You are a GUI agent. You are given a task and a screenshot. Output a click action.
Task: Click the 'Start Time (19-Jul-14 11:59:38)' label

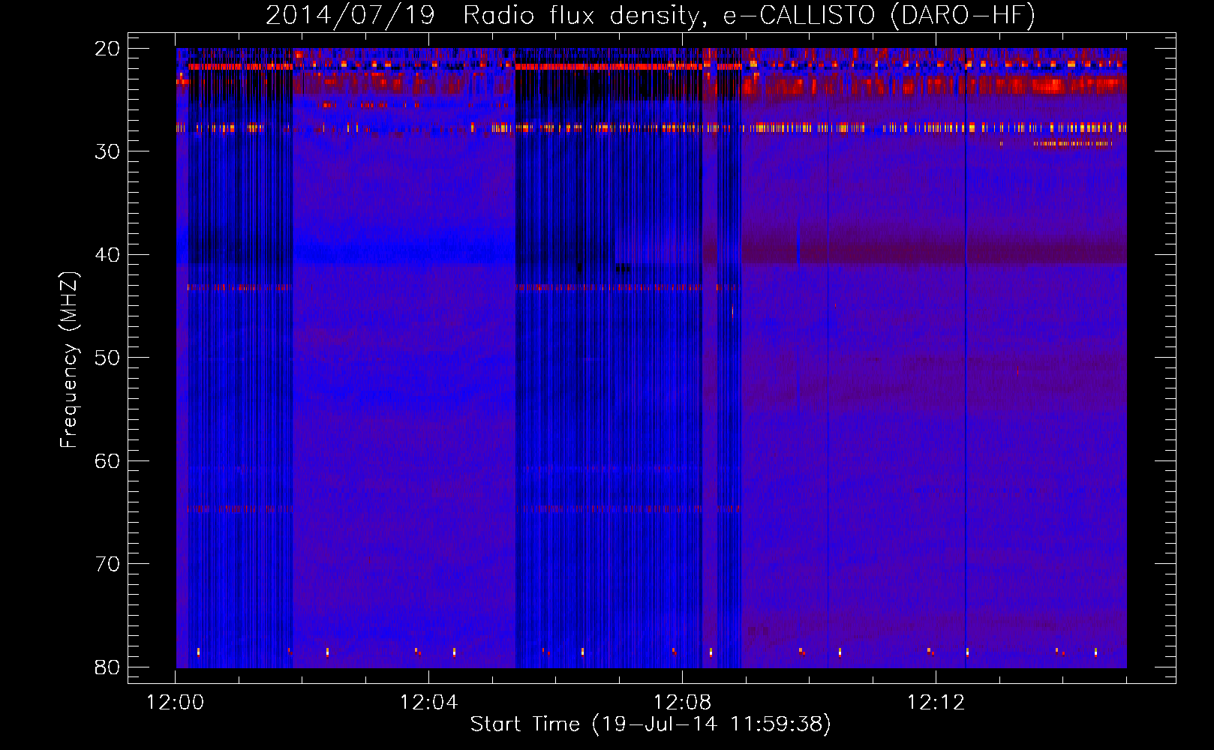coord(651,724)
